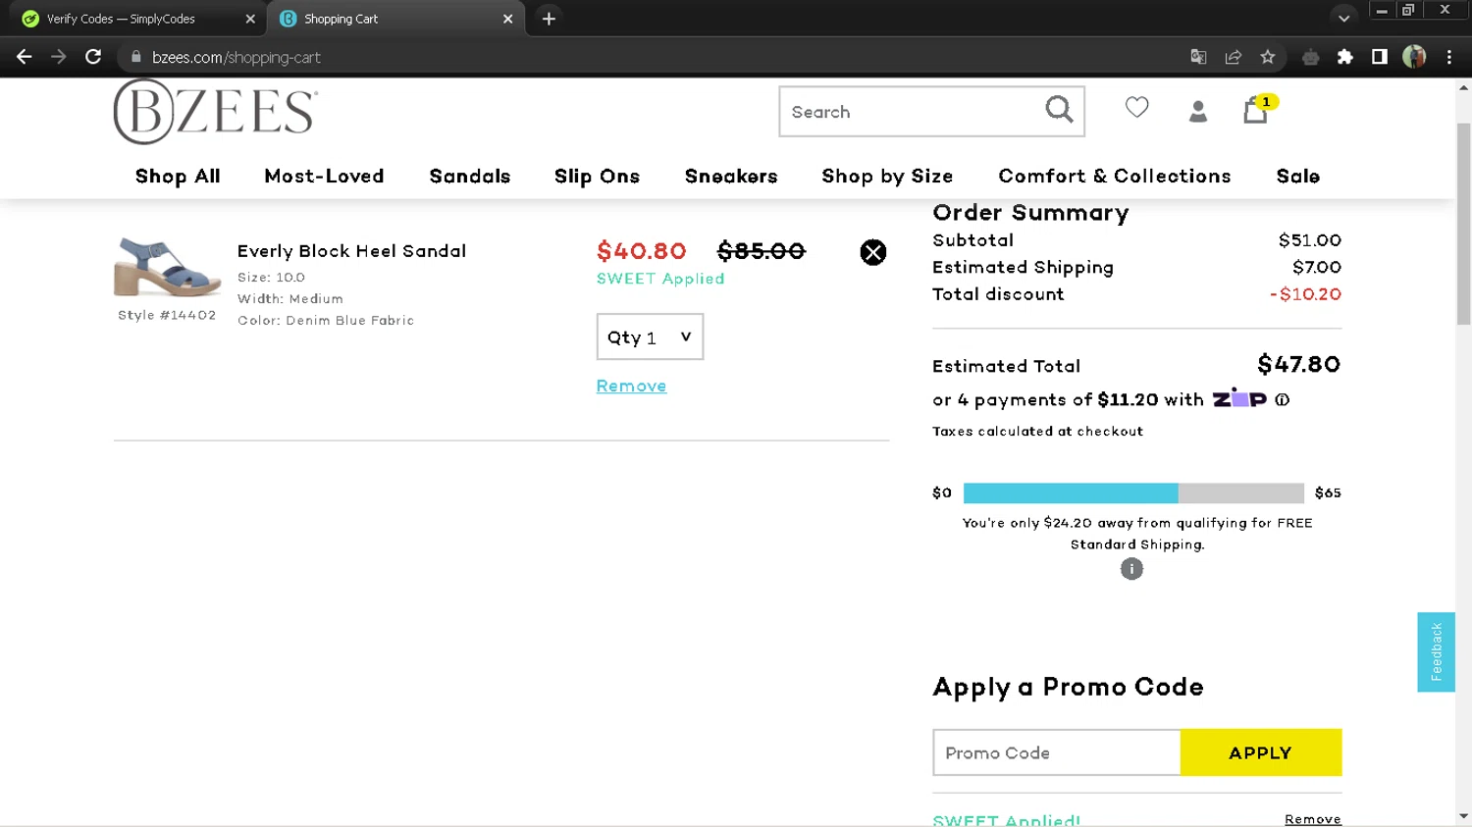Click the -$10.20 total discount value

pos(1305,294)
